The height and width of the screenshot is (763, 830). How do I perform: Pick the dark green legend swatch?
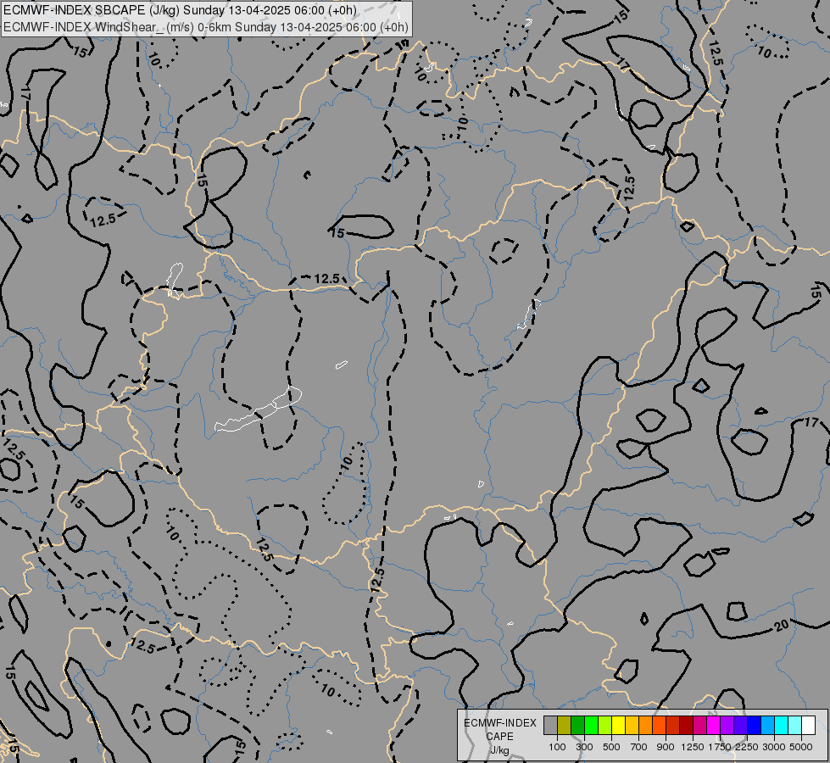[x=578, y=726]
